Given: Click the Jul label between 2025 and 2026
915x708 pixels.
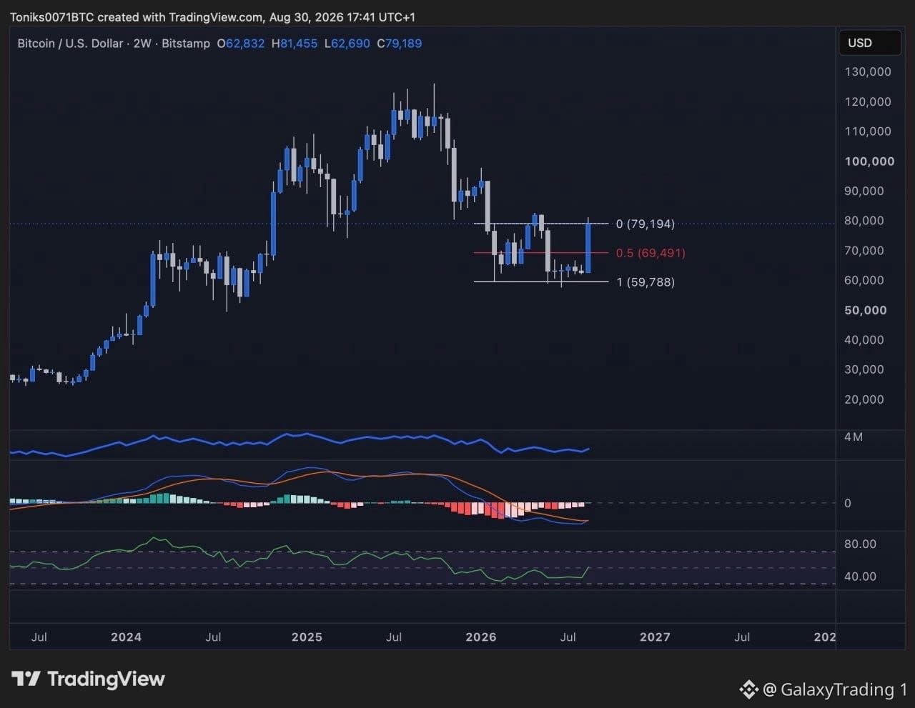Looking at the screenshot, I should [393, 637].
